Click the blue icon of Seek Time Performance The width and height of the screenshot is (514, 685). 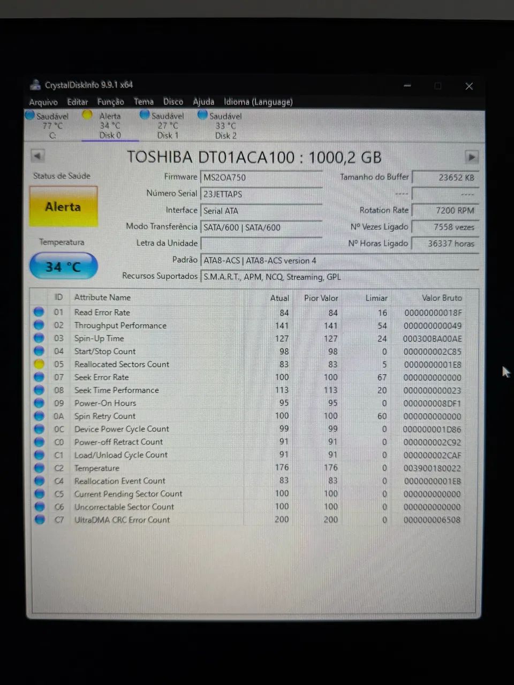pos(39,390)
